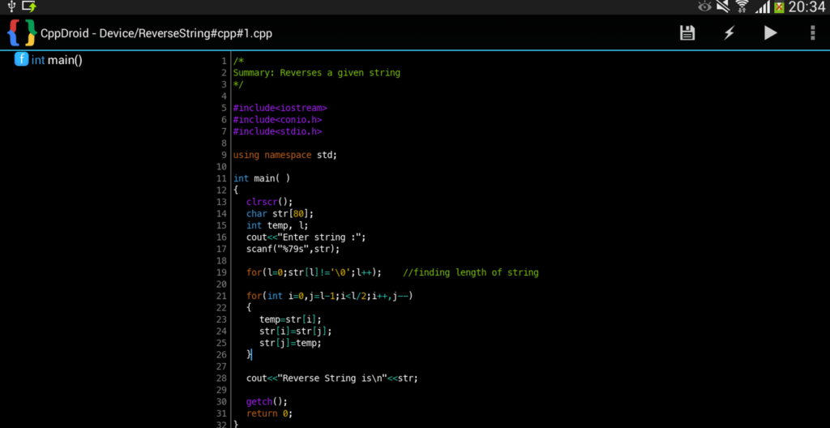
Task: Tap the title CppDroid - Device/ReverseString#cpp#1.cpp
Action: pos(156,33)
